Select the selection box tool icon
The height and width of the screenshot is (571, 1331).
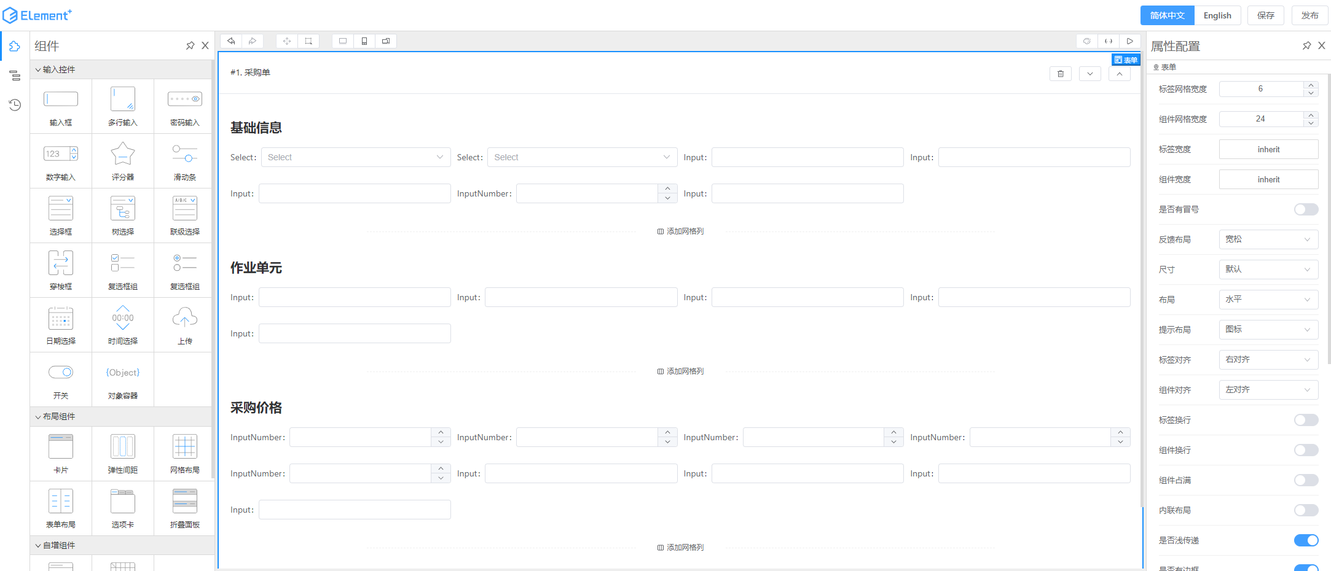(x=308, y=41)
